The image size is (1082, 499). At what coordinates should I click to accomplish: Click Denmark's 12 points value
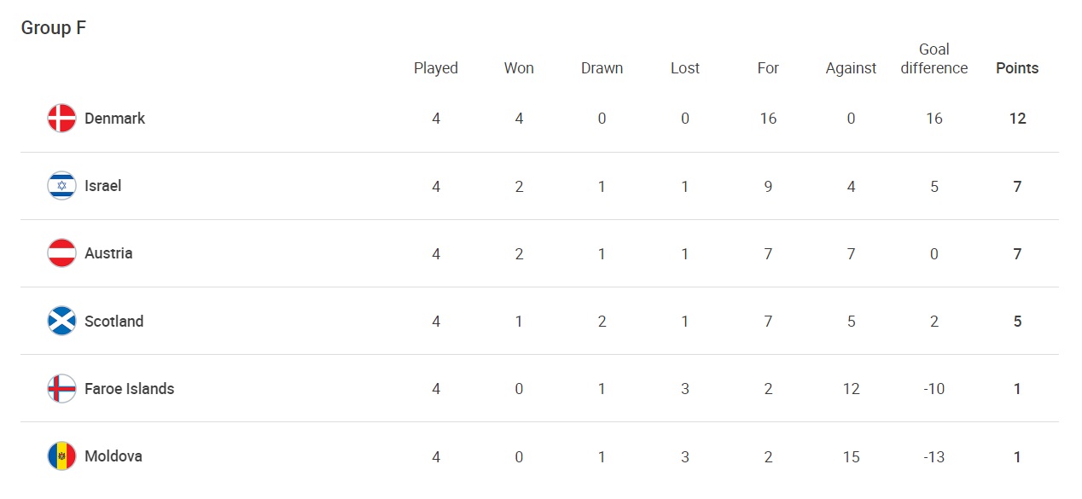click(1017, 119)
